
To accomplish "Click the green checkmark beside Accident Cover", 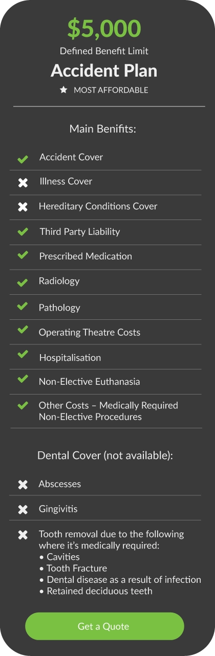I will 23,160.
